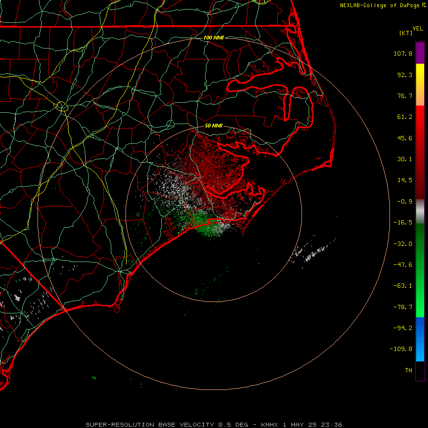Click the Super-Resolution Base Velocity caption
Viewport: 428px width, 428px height.
coord(214,425)
